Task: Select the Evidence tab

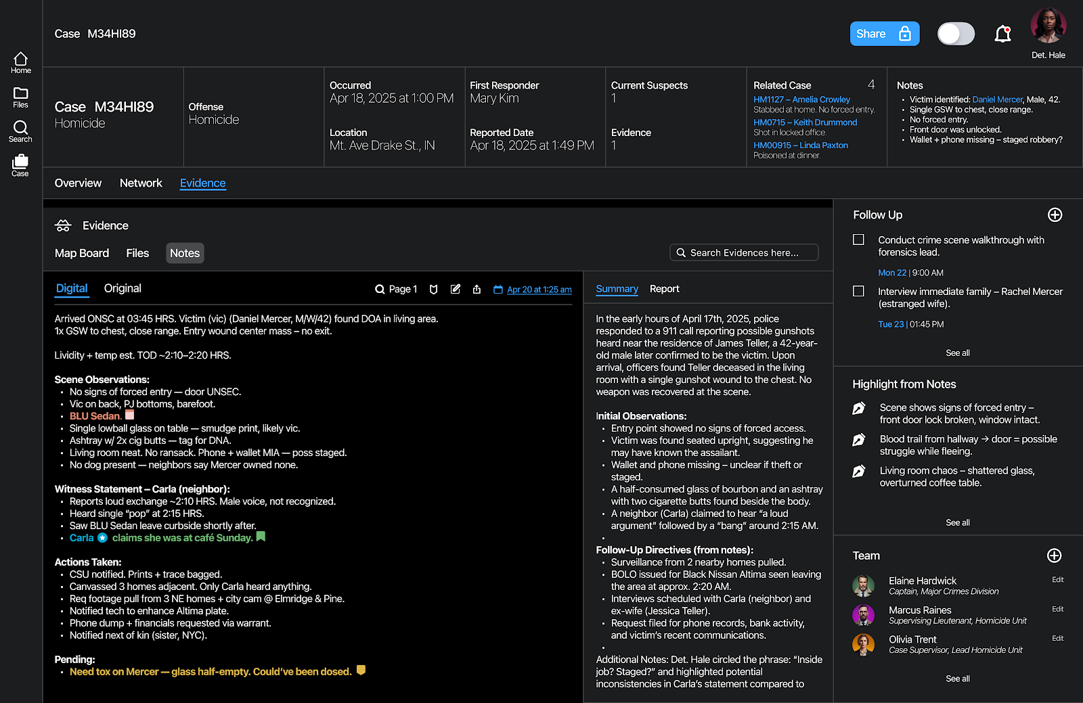Action: click(202, 183)
